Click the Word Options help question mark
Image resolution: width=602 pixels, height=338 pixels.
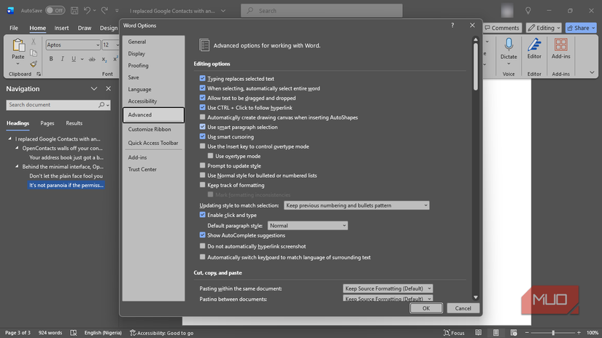[x=452, y=25]
